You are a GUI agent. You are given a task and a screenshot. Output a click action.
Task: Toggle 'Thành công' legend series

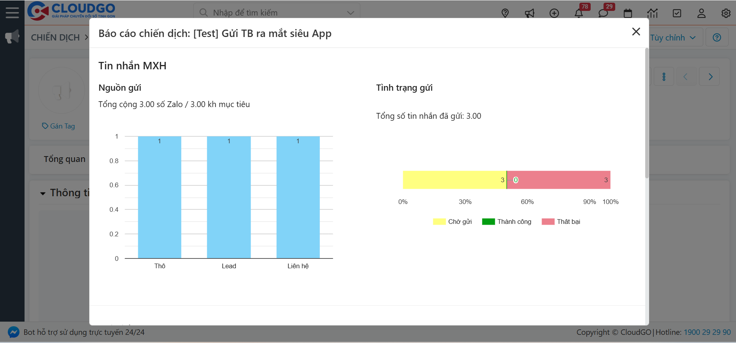[x=507, y=222]
